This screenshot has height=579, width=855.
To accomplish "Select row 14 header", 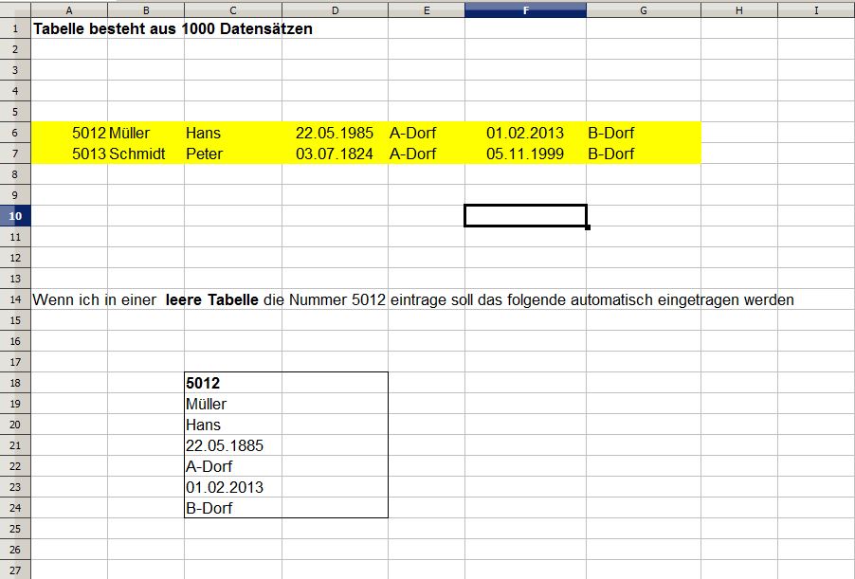I will [x=15, y=299].
